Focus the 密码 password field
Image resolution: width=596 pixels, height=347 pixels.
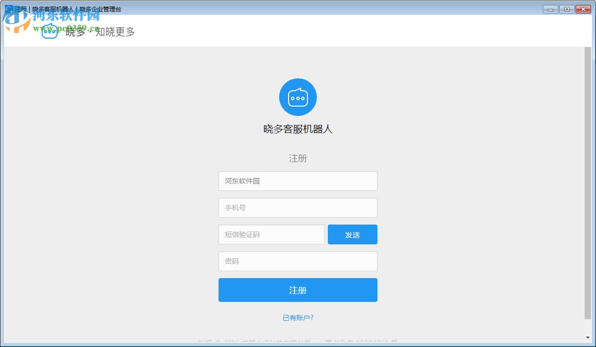[x=298, y=261]
